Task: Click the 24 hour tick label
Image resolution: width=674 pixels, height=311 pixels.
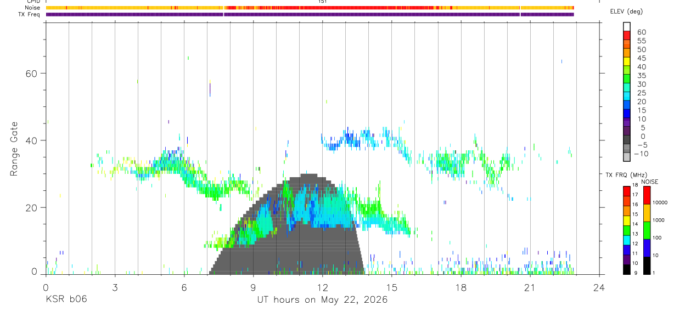Action: [x=599, y=287]
